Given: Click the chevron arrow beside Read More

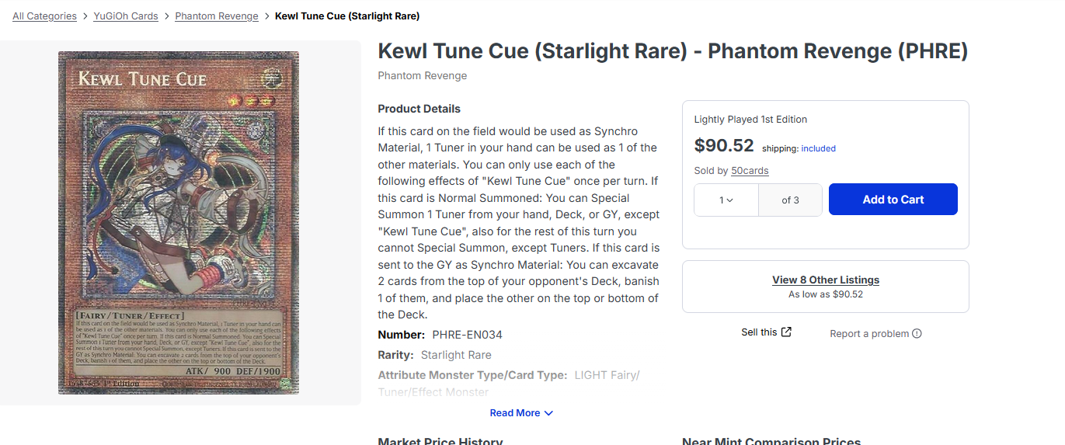Looking at the screenshot, I should point(549,413).
